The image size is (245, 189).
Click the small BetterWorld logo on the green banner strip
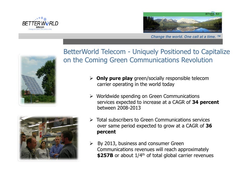(212, 14)
